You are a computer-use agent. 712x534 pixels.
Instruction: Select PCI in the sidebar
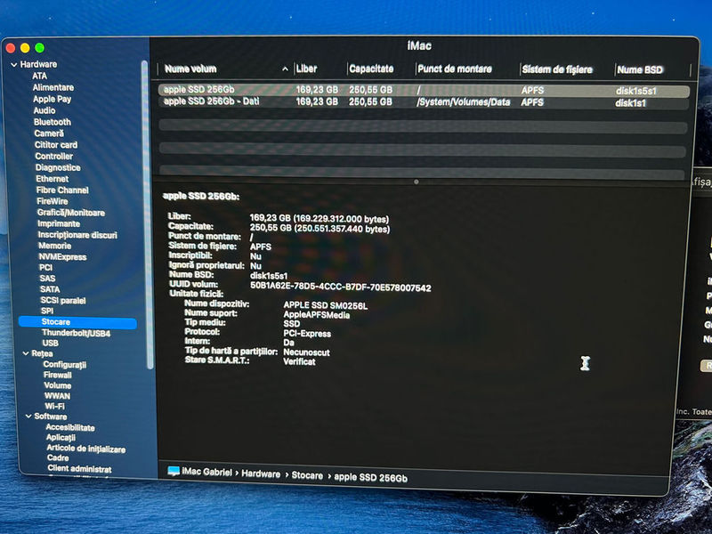(x=45, y=268)
